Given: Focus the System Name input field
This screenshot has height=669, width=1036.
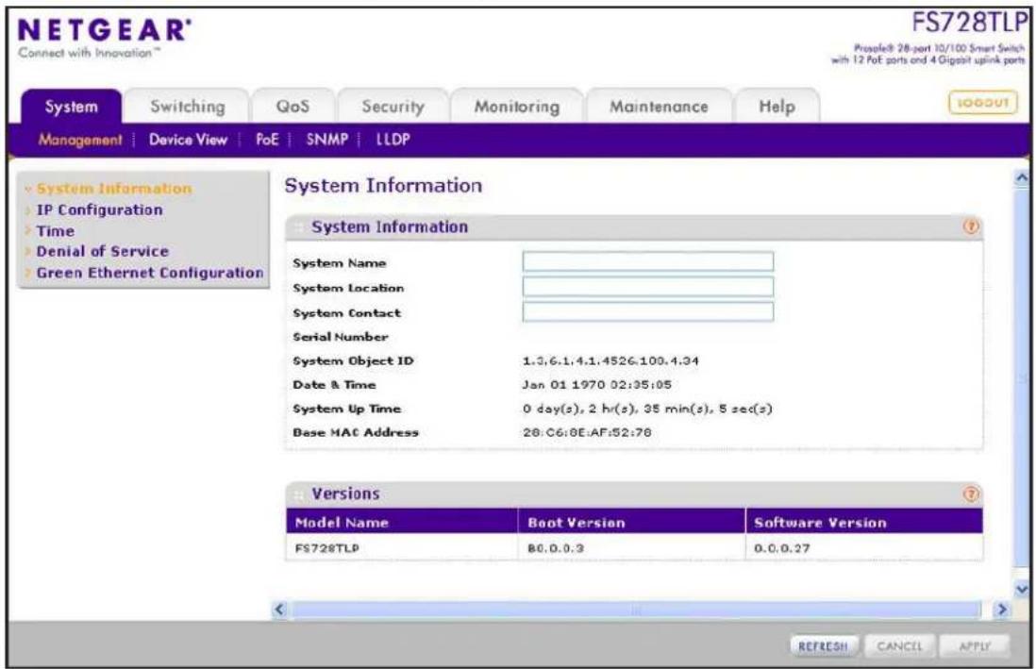Looking at the screenshot, I should coord(647,261).
